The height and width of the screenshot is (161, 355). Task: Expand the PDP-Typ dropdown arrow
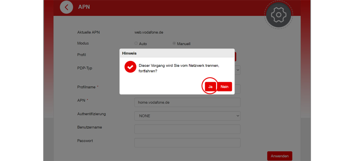coord(238,70)
